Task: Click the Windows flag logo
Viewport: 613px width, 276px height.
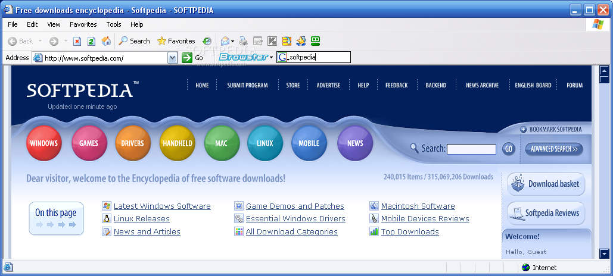Action: click(598, 24)
